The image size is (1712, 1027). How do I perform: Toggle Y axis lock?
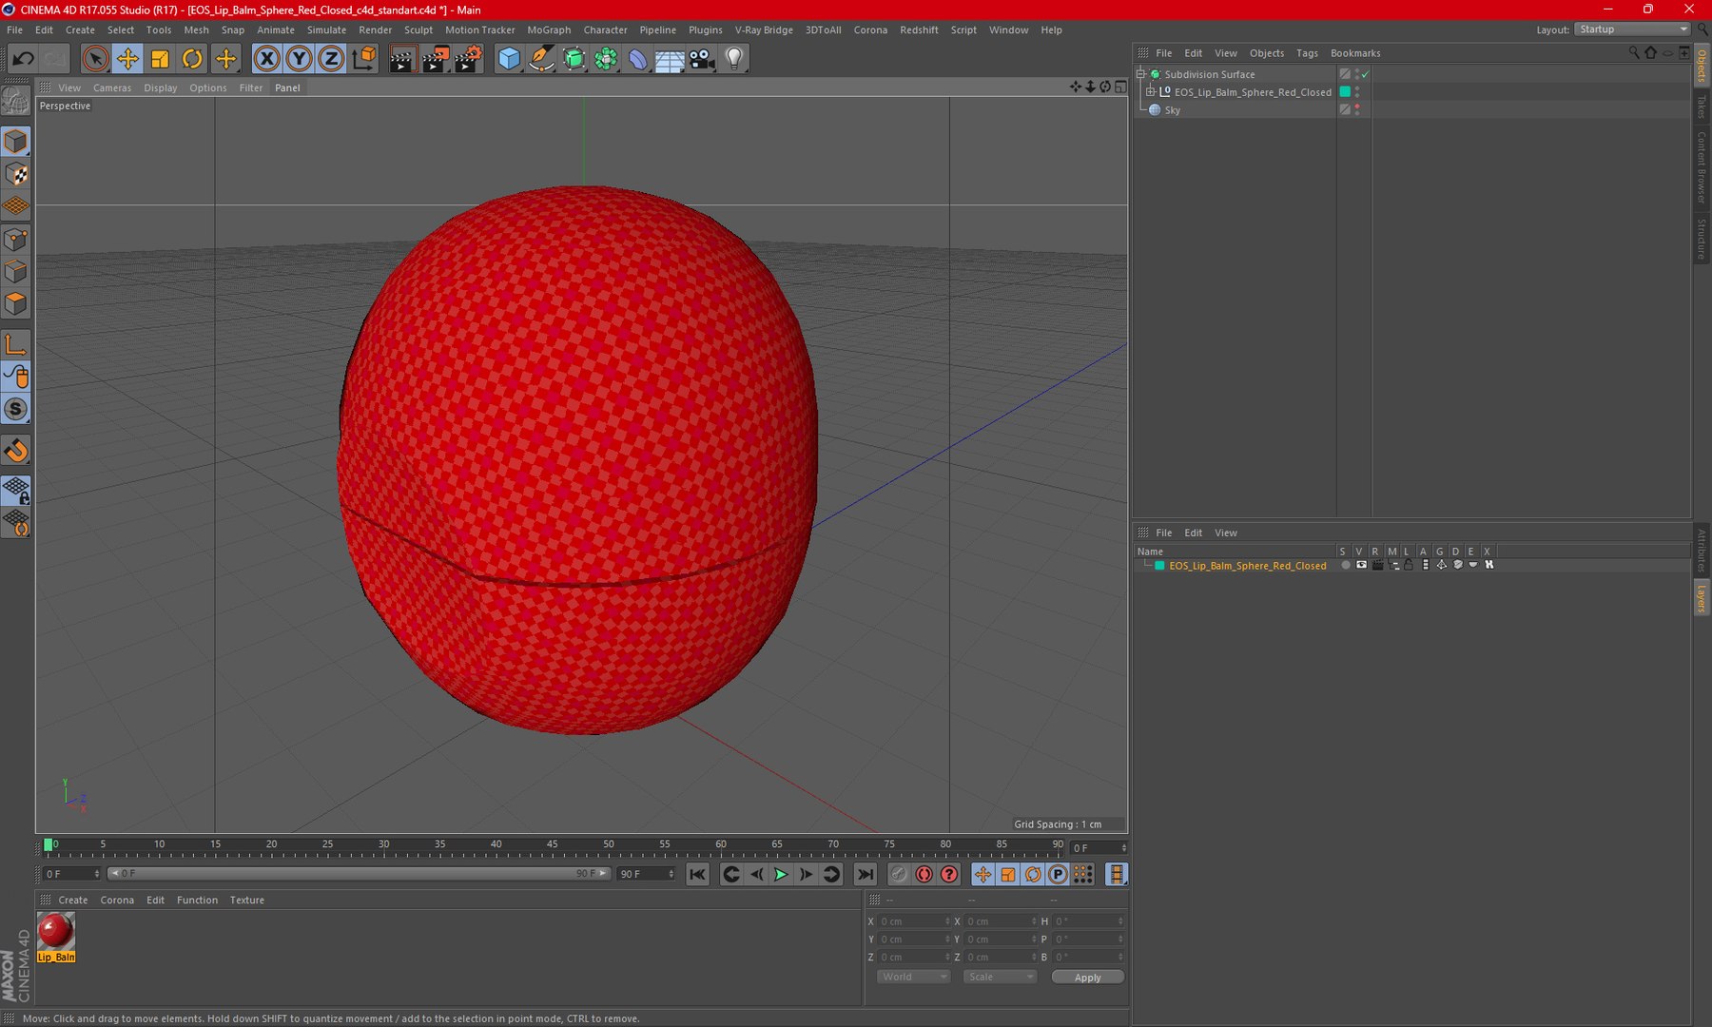click(x=300, y=59)
